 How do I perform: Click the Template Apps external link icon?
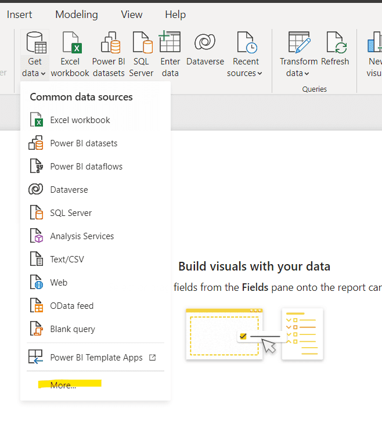coord(153,357)
